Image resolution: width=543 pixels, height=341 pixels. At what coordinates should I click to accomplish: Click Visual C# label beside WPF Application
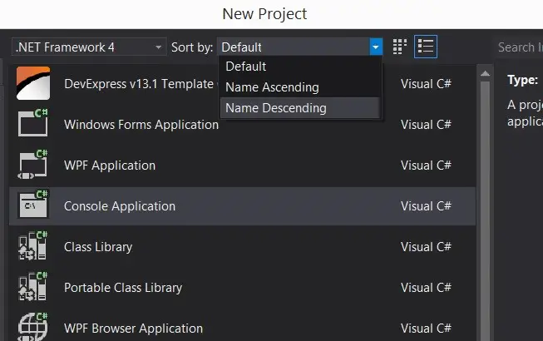(426, 166)
